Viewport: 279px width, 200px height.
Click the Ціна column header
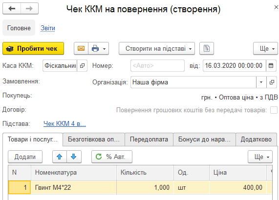238,173
